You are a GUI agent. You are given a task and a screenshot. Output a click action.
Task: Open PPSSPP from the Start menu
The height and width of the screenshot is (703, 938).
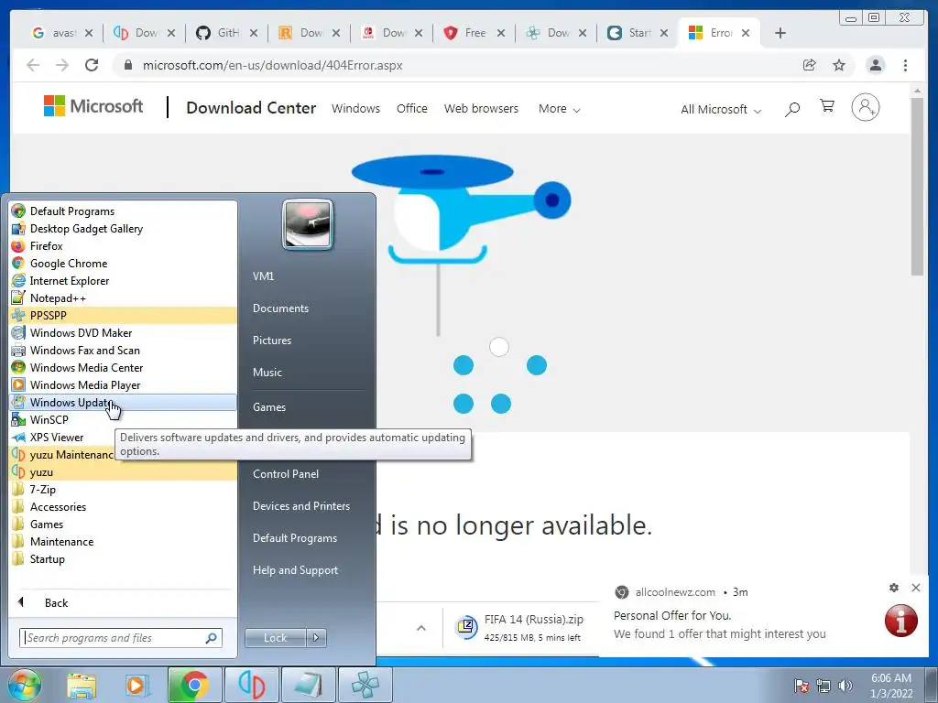pyautogui.click(x=123, y=315)
